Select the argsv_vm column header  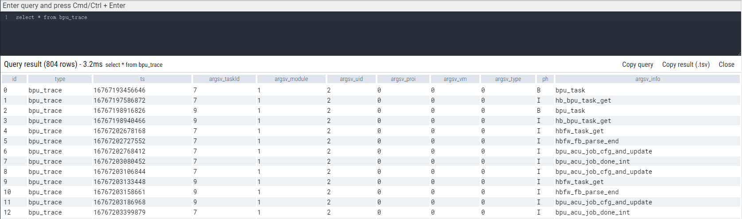pos(455,79)
